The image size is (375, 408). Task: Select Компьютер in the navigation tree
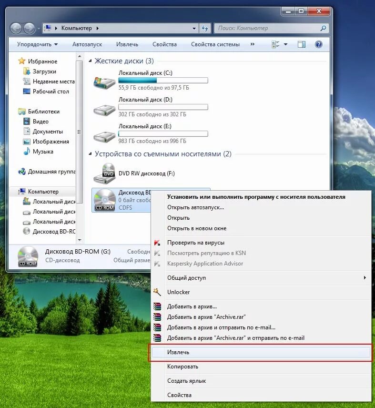tap(43, 192)
